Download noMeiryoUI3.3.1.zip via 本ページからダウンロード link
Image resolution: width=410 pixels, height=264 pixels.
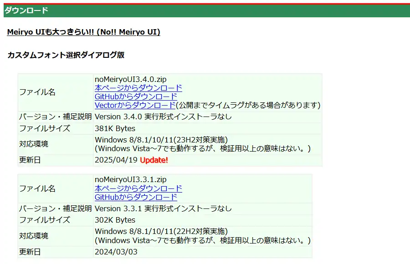pos(138,188)
